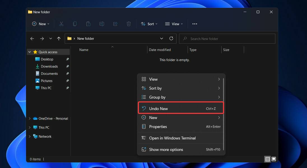Expand the OneDrive - Personal sidebar entry
The image size is (307, 168).
pos(29,118)
